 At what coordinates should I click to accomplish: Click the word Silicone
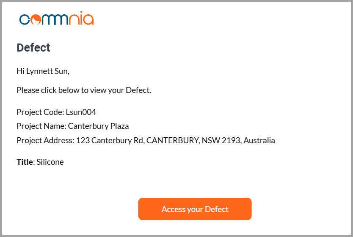50,162
